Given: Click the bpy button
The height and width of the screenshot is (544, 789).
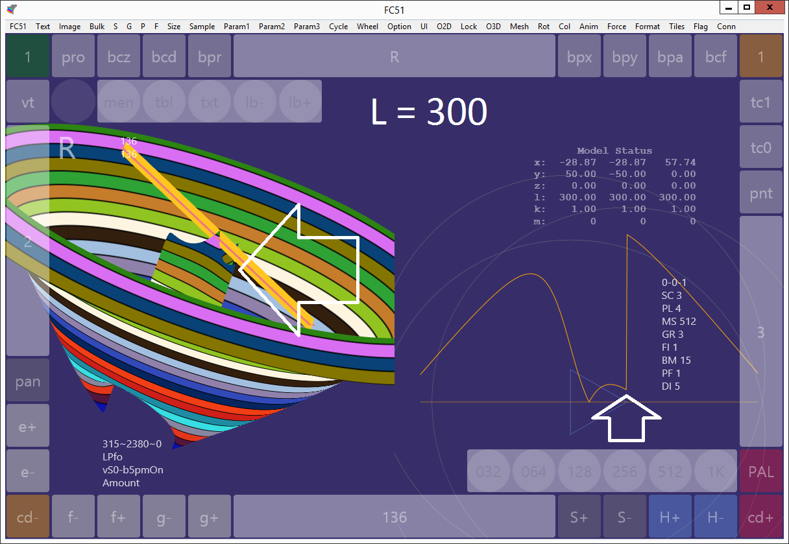Looking at the screenshot, I should pos(625,56).
